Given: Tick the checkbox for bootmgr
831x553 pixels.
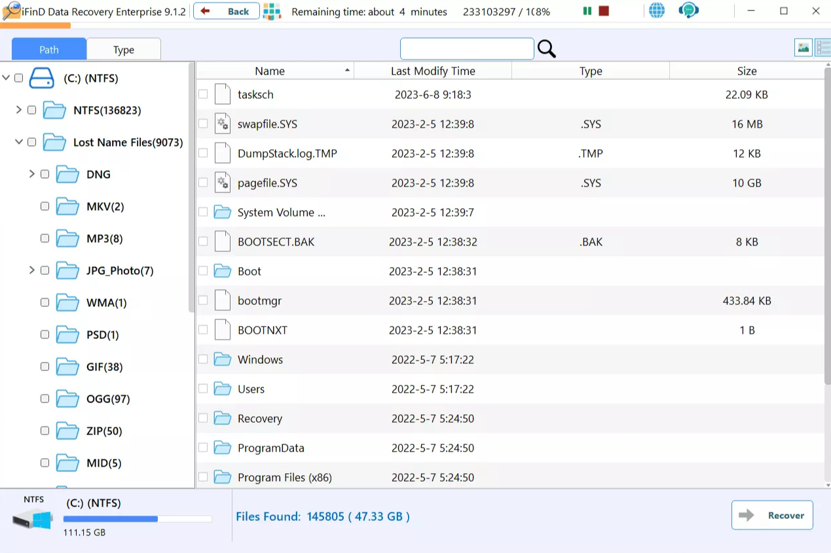Looking at the screenshot, I should click(203, 300).
